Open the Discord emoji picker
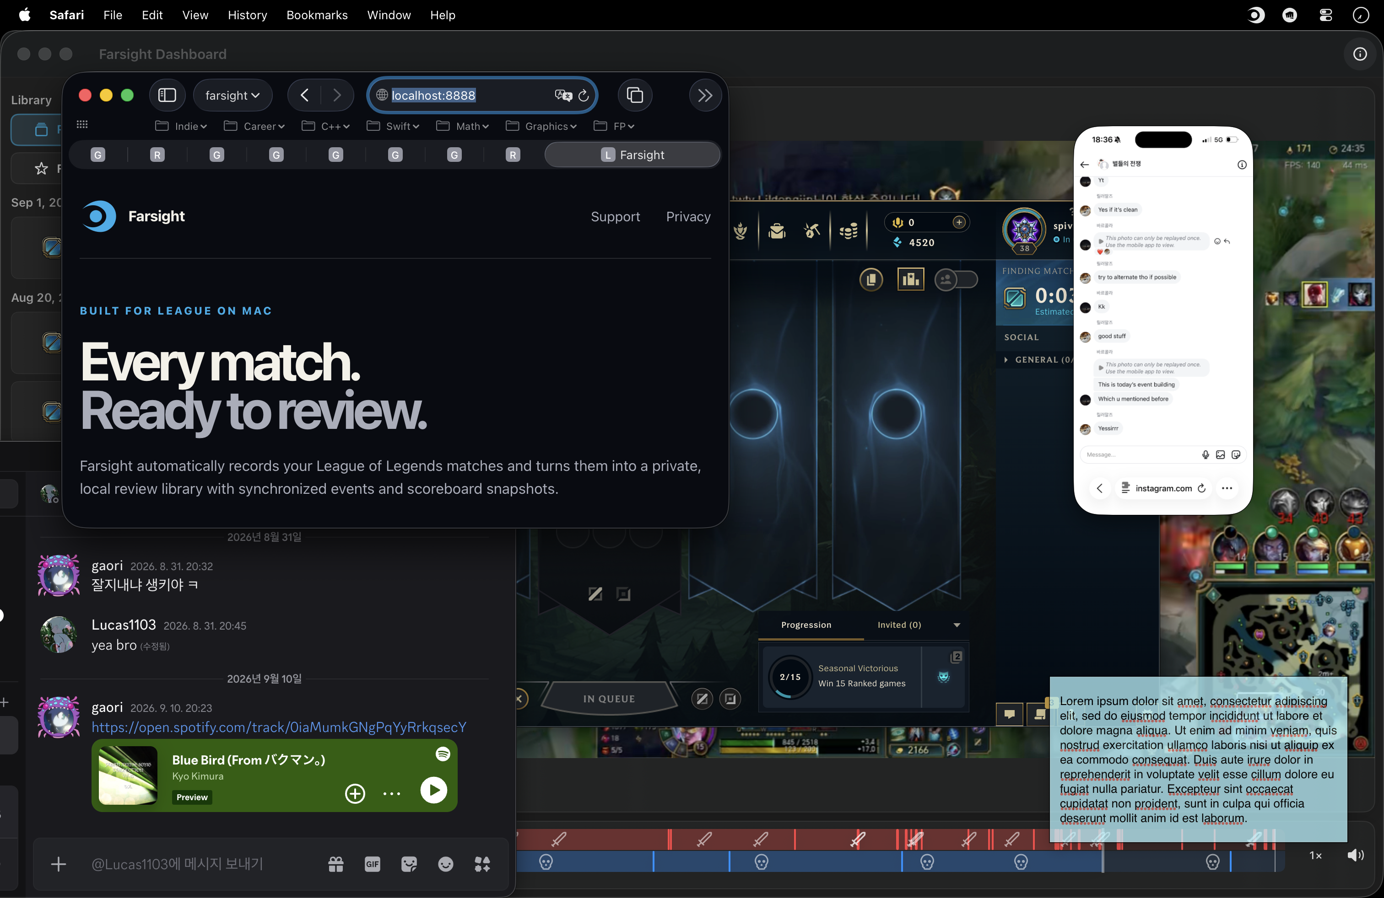Viewport: 1384px width, 898px height. (x=445, y=864)
